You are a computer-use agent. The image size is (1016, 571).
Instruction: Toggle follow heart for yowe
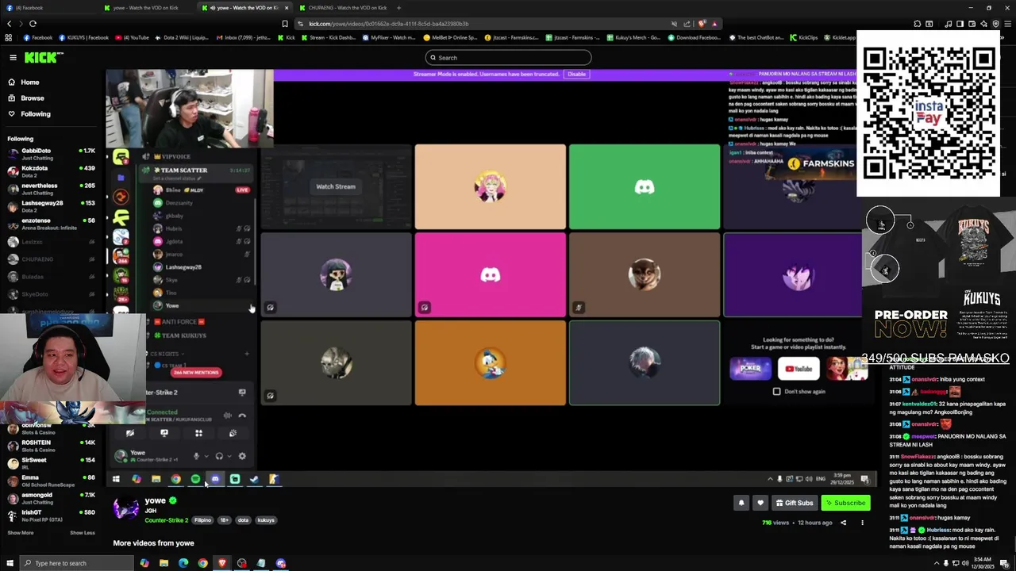[760, 503]
